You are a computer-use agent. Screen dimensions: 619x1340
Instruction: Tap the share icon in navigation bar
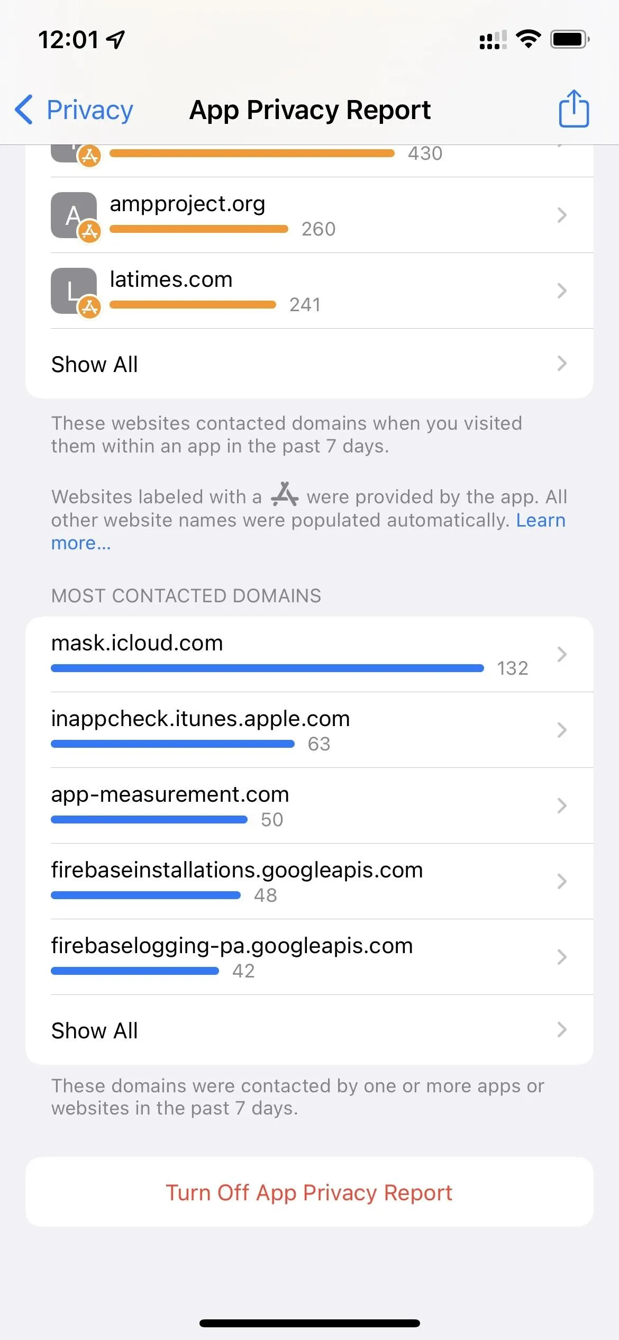coord(574,108)
